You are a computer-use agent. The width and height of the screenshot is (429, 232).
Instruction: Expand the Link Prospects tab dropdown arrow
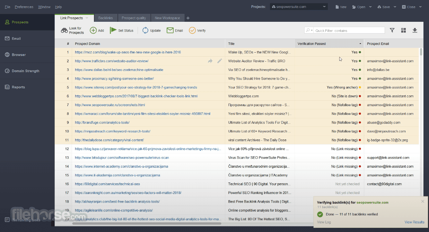pyautogui.click(x=87, y=18)
